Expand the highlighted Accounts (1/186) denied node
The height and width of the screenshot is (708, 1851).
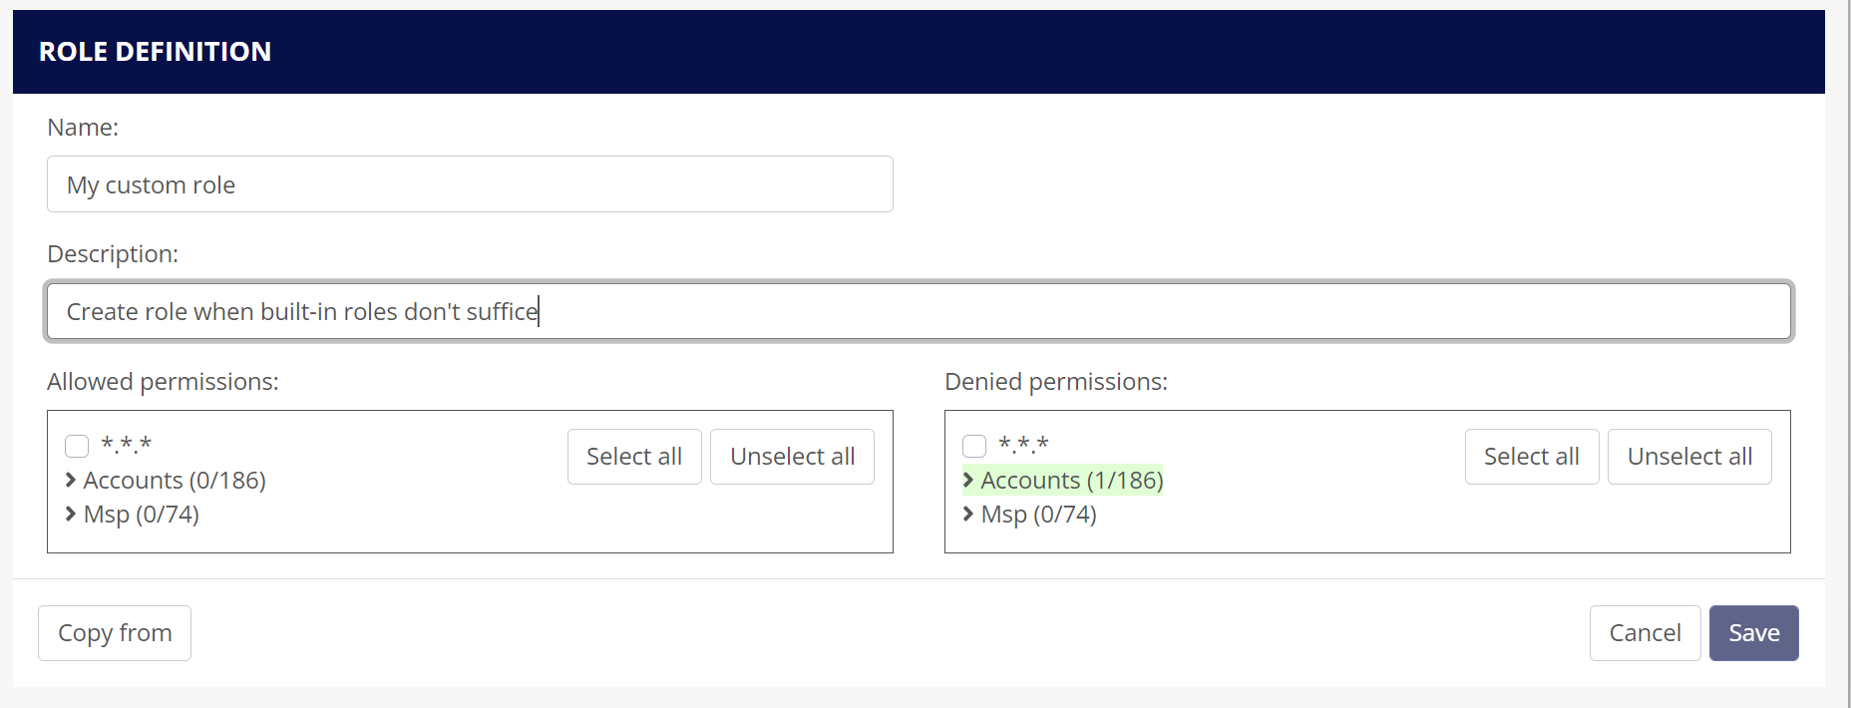[1072, 481]
